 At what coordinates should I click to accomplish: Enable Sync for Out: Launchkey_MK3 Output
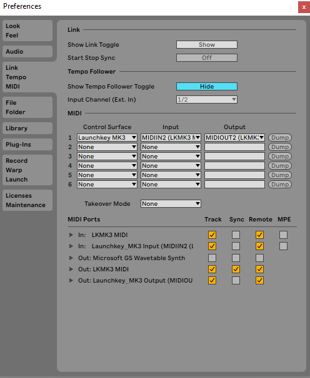coord(236,280)
